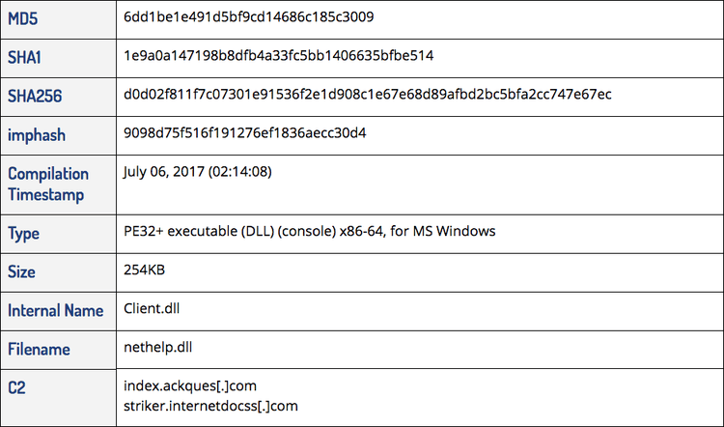Click the Internal Name label
The height and width of the screenshot is (427, 724).
(55, 311)
